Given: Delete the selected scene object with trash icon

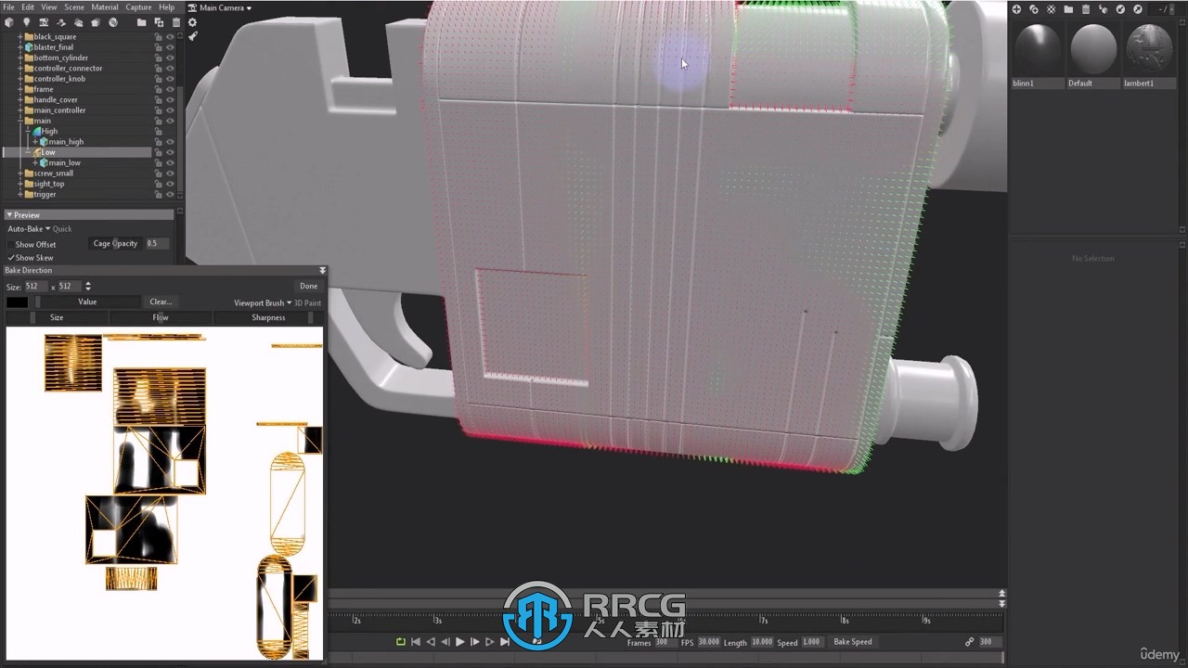Looking at the screenshot, I should tap(176, 22).
